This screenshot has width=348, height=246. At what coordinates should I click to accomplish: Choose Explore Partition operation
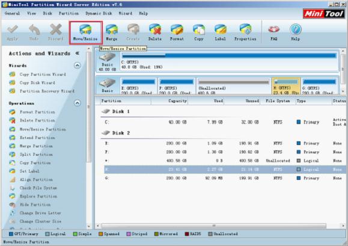(x=38, y=196)
